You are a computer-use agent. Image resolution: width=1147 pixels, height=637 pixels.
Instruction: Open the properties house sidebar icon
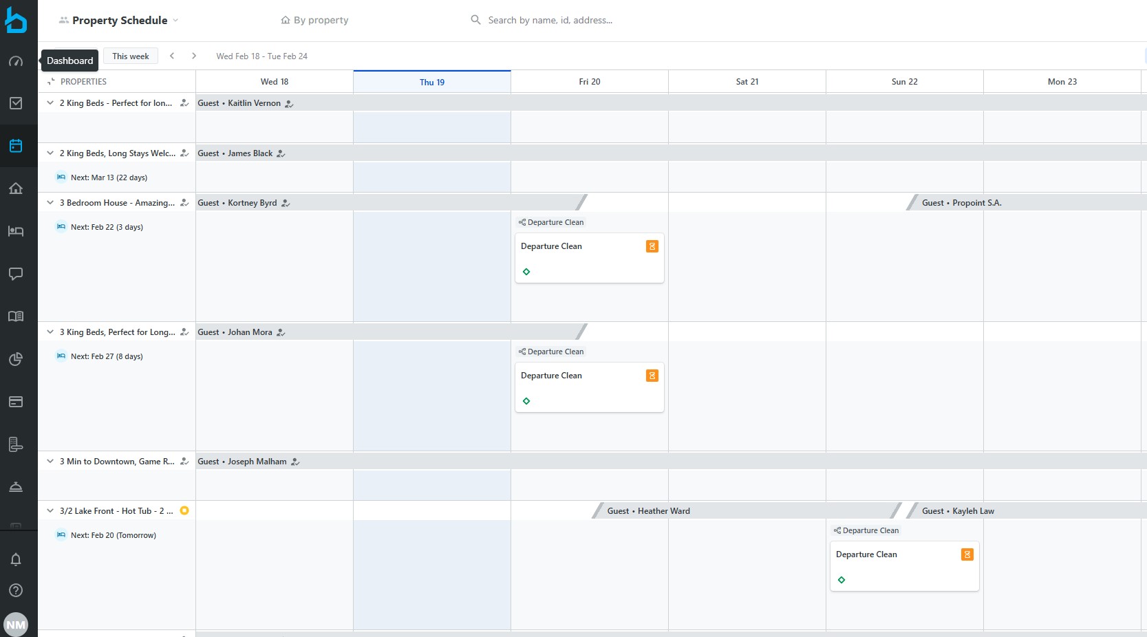16,188
